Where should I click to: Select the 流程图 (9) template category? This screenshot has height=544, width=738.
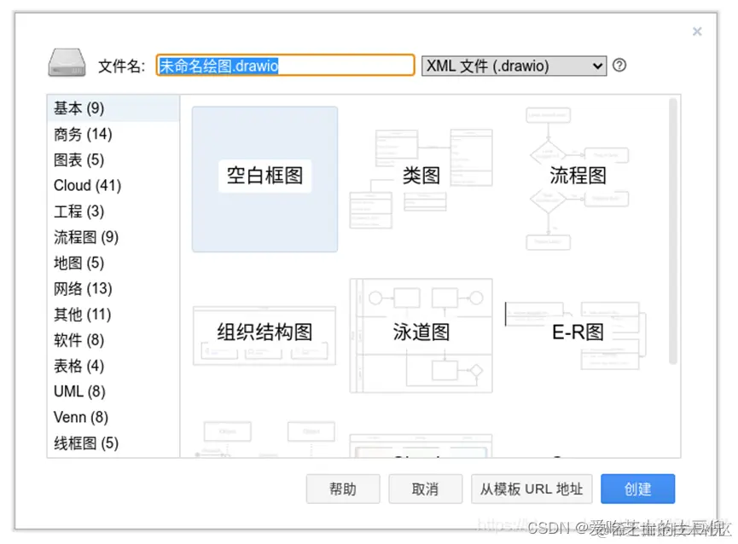tap(113, 237)
